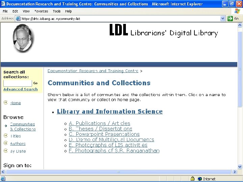Screen dimensions: 243x182
Task: Open the View menu
Action: 26,11
